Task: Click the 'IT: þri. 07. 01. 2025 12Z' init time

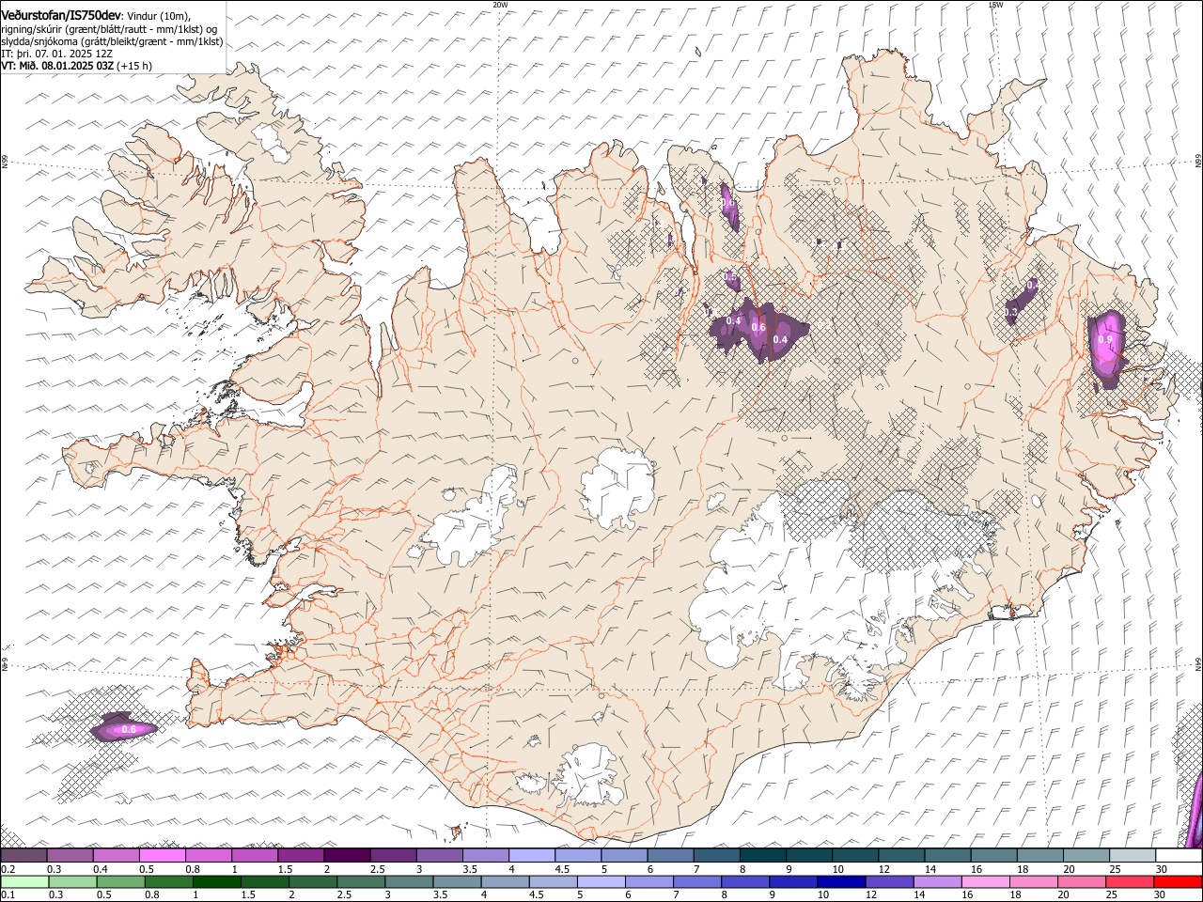Action: [x=57, y=54]
